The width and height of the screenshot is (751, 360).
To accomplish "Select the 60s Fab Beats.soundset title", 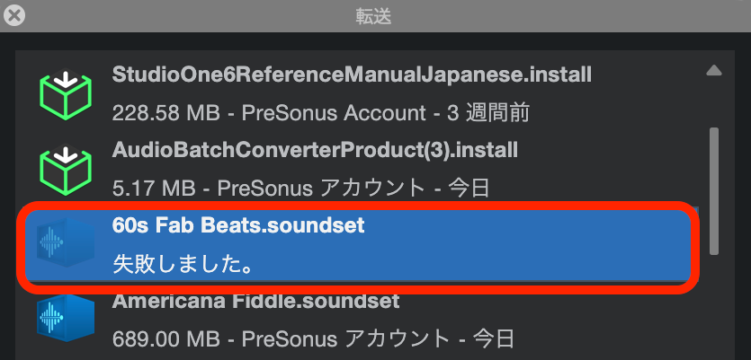I will click(x=238, y=225).
